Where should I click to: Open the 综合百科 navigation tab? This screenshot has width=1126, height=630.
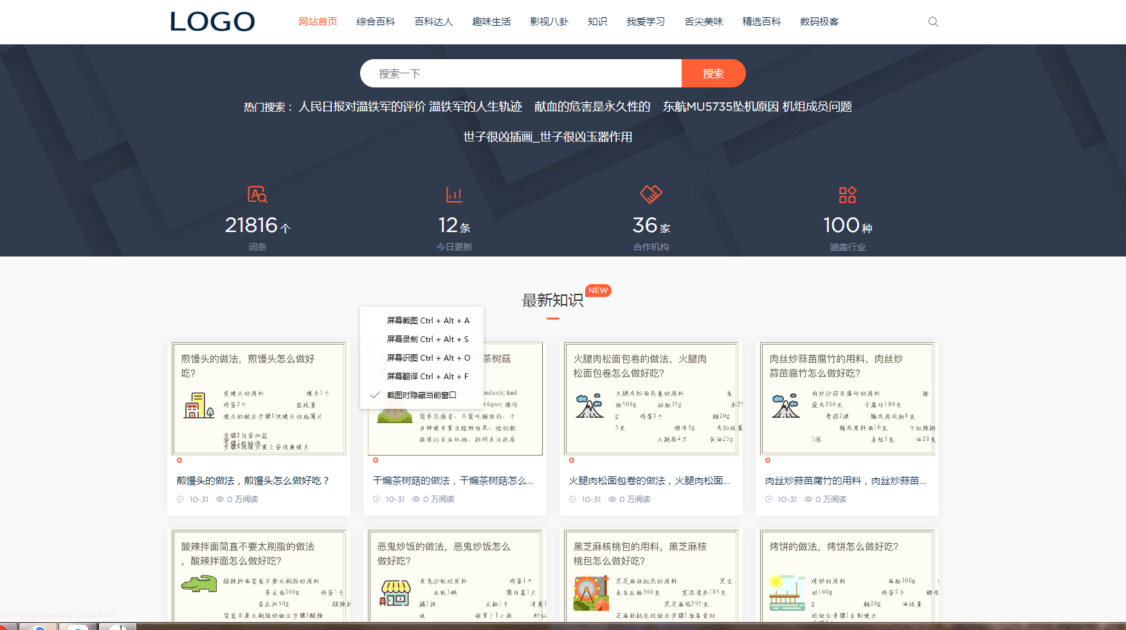pos(376,22)
